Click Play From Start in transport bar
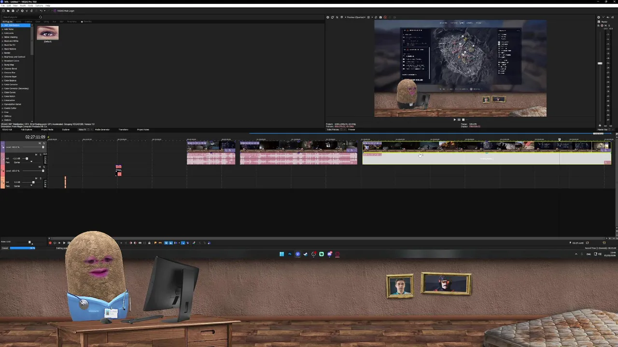 pos(59,243)
